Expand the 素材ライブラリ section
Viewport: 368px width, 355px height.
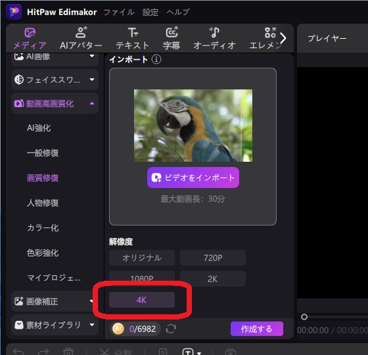click(55, 325)
